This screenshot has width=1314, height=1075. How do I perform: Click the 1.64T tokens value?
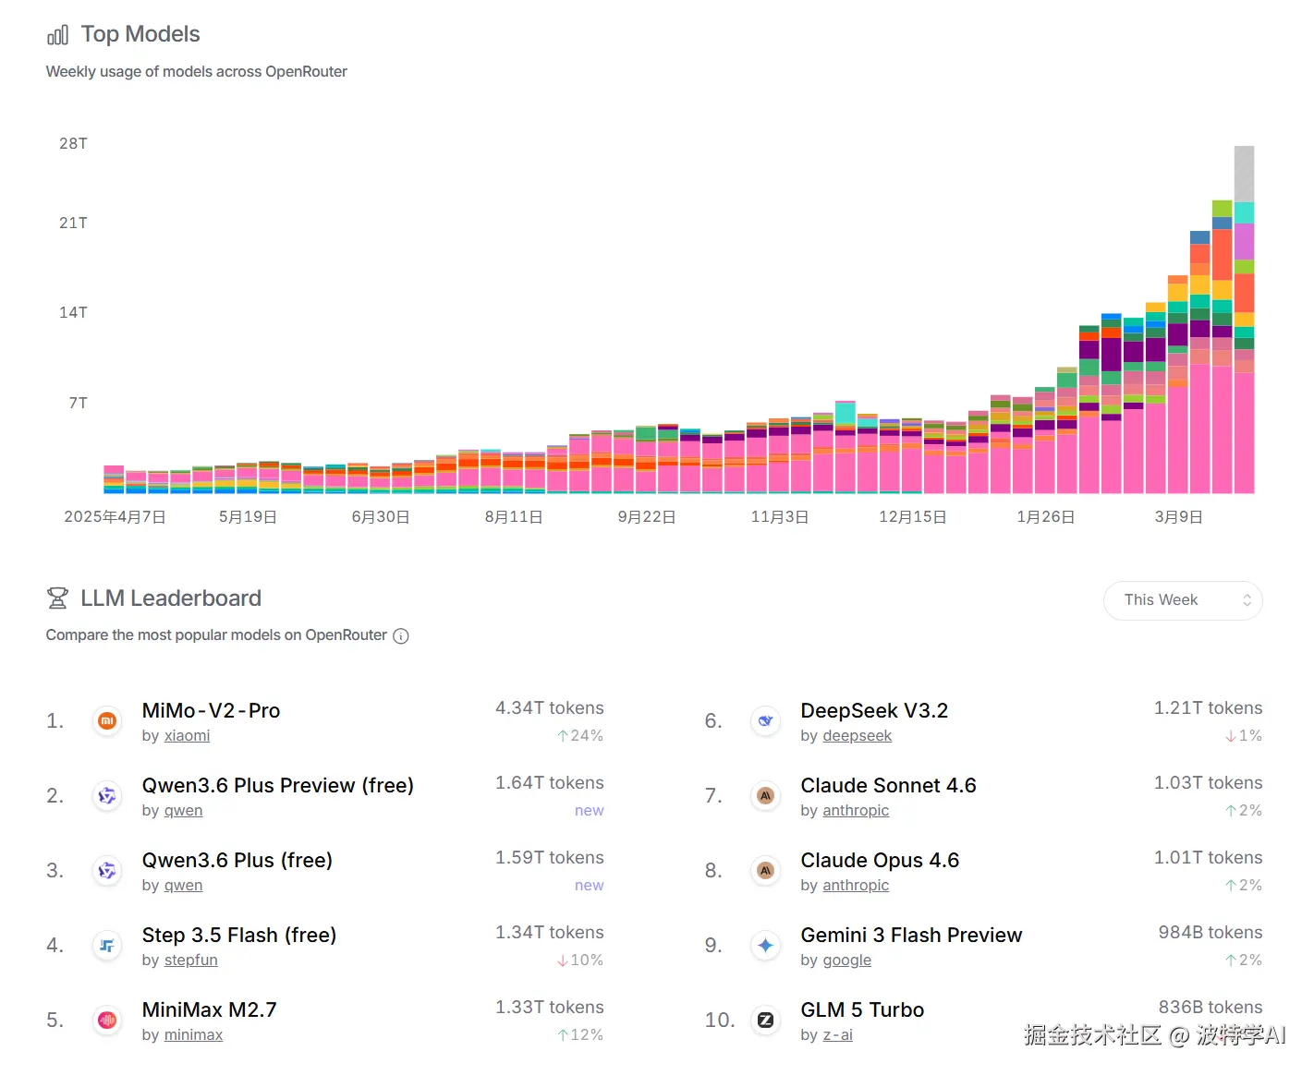(x=550, y=783)
